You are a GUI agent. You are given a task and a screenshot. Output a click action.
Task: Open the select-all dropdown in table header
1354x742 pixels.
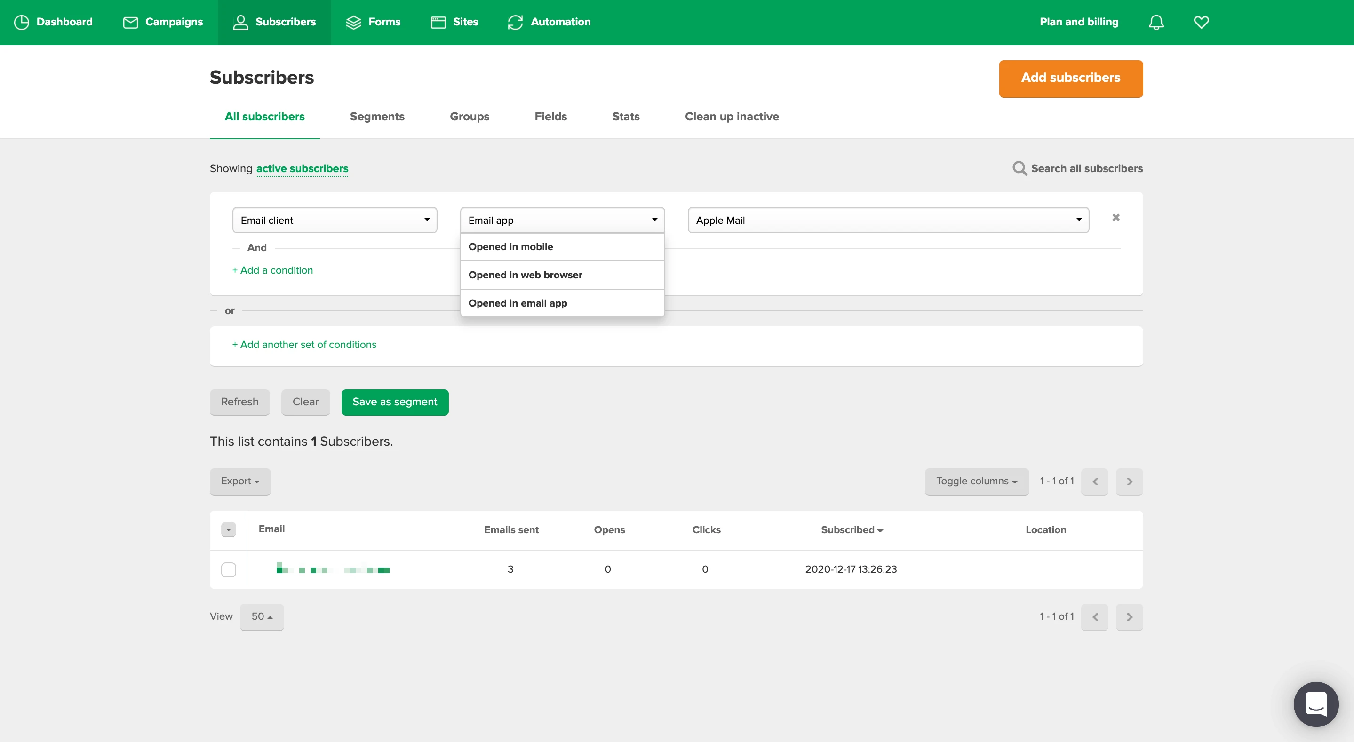[229, 530]
